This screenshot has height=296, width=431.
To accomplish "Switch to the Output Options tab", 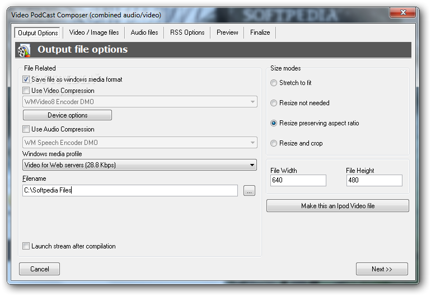I will coord(38,32).
